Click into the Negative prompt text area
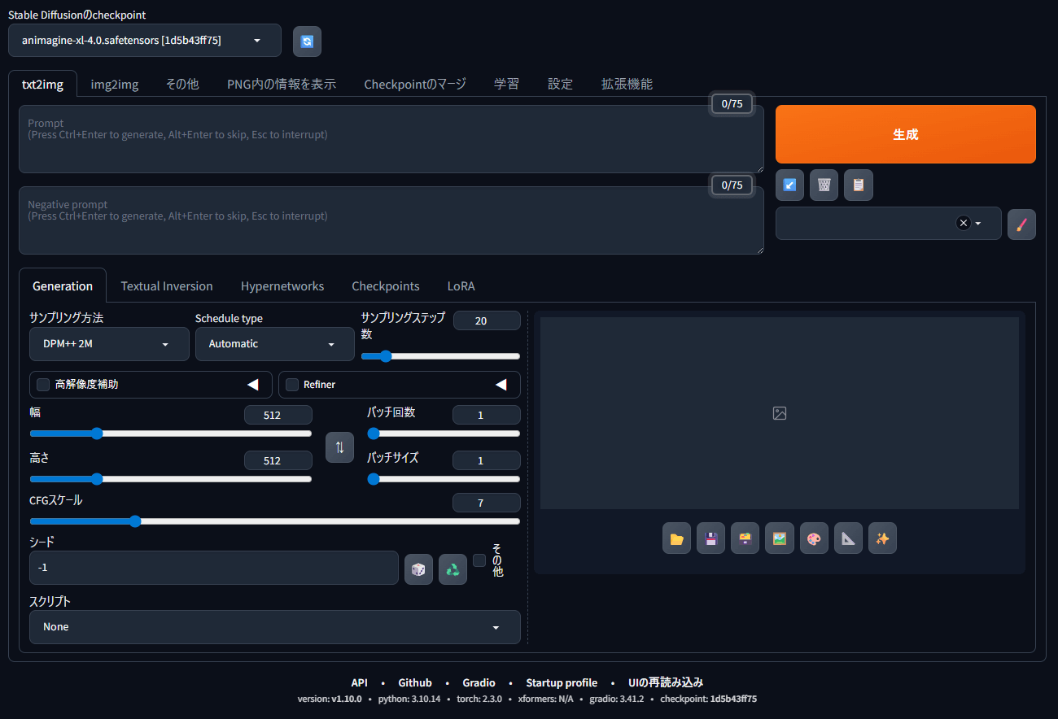1058x719 pixels. click(x=391, y=220)
